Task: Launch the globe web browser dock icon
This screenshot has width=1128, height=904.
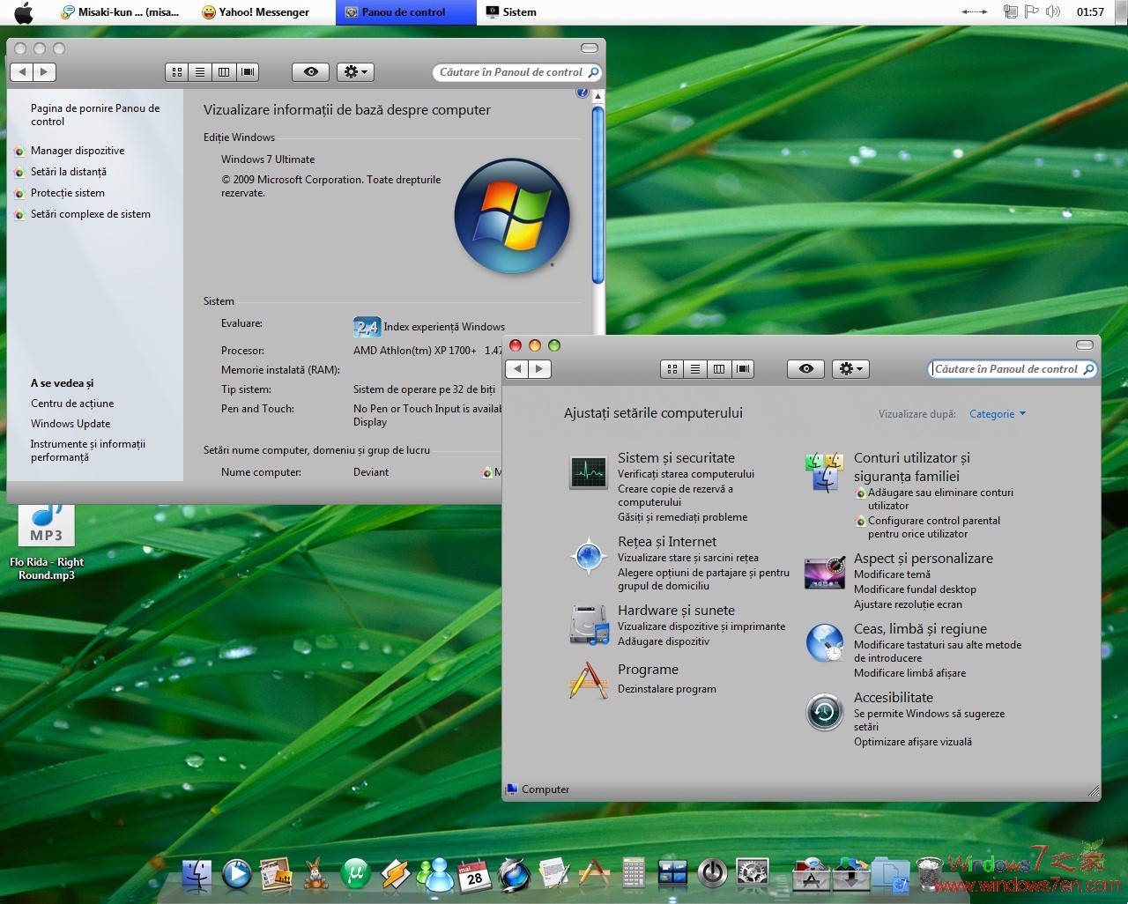Action: coord(514,874)
